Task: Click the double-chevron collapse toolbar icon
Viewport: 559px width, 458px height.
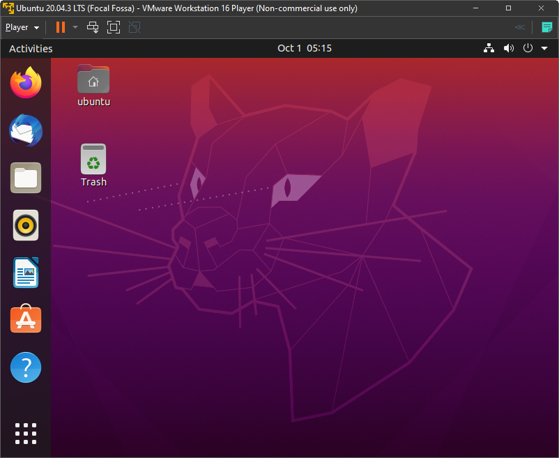Action: (520, 27)
